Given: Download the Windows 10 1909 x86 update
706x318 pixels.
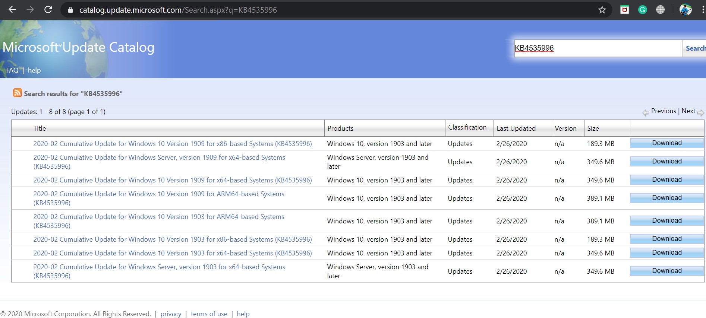Looking at the screenshot, I should click(x=667, y=143).
